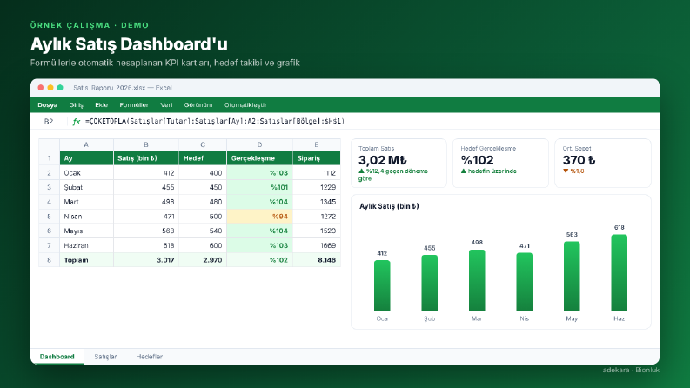Click the Nisan target cell 500
Screen dimensions: 690x388
pyautogui.click(x=203, y=217)
